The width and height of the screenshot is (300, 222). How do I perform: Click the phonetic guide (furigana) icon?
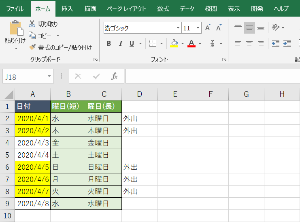pos(213,43)
